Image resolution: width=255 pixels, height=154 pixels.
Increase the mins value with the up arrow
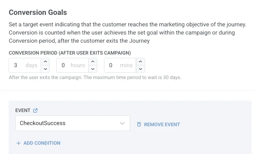click(x=140, y=62)
